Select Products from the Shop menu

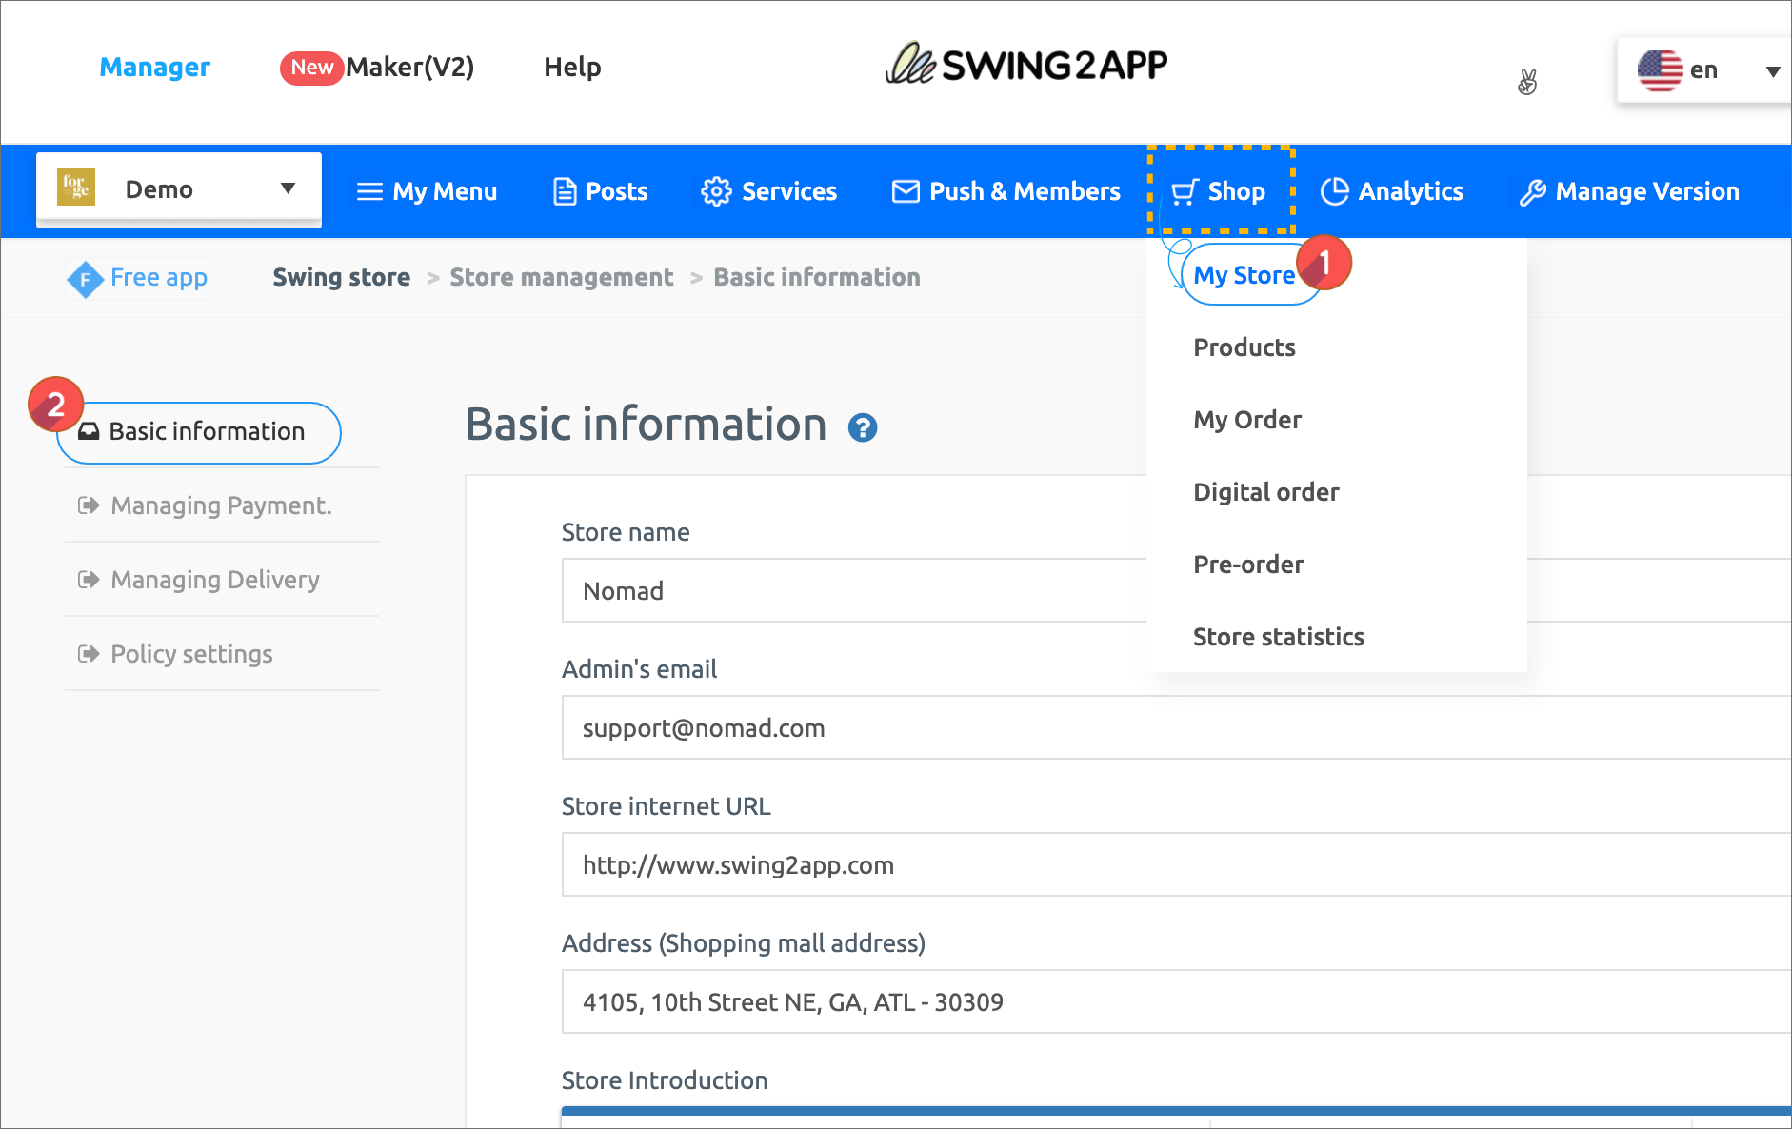point(1244,347)
